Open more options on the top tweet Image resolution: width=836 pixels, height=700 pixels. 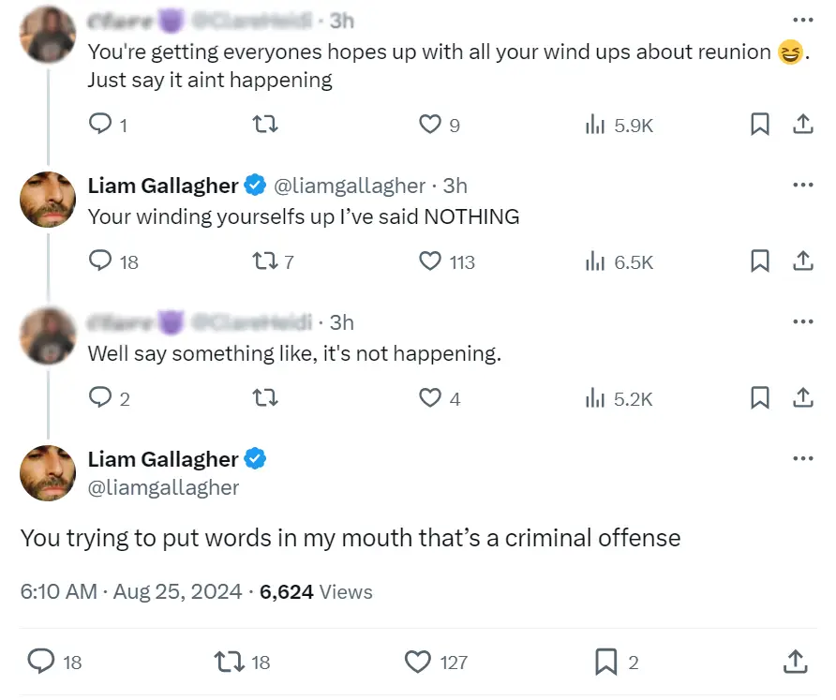pyautogui.click(x=803, y=19)
